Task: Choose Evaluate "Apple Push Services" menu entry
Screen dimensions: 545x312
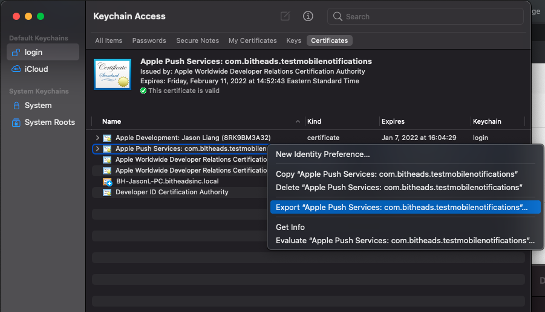Action: pyautogui.click(x=405, y=241)
